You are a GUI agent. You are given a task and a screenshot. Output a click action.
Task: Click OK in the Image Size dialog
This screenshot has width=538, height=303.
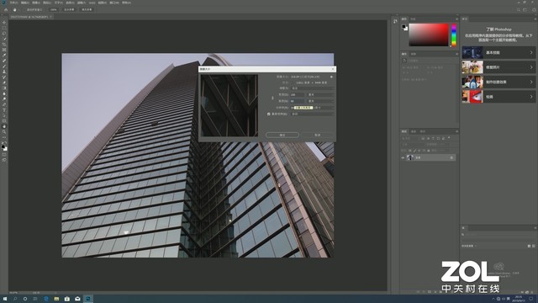282,135
